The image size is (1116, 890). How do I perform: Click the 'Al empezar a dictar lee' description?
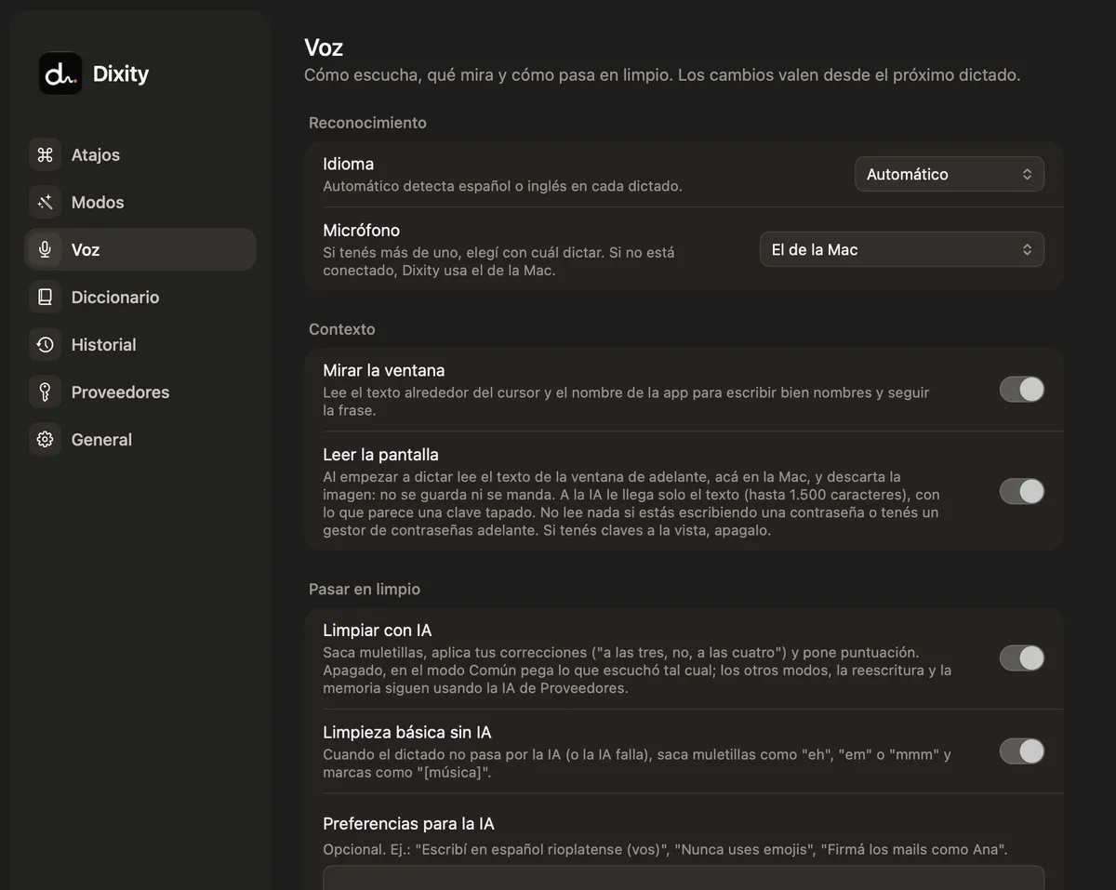click(x=631, y=504)
